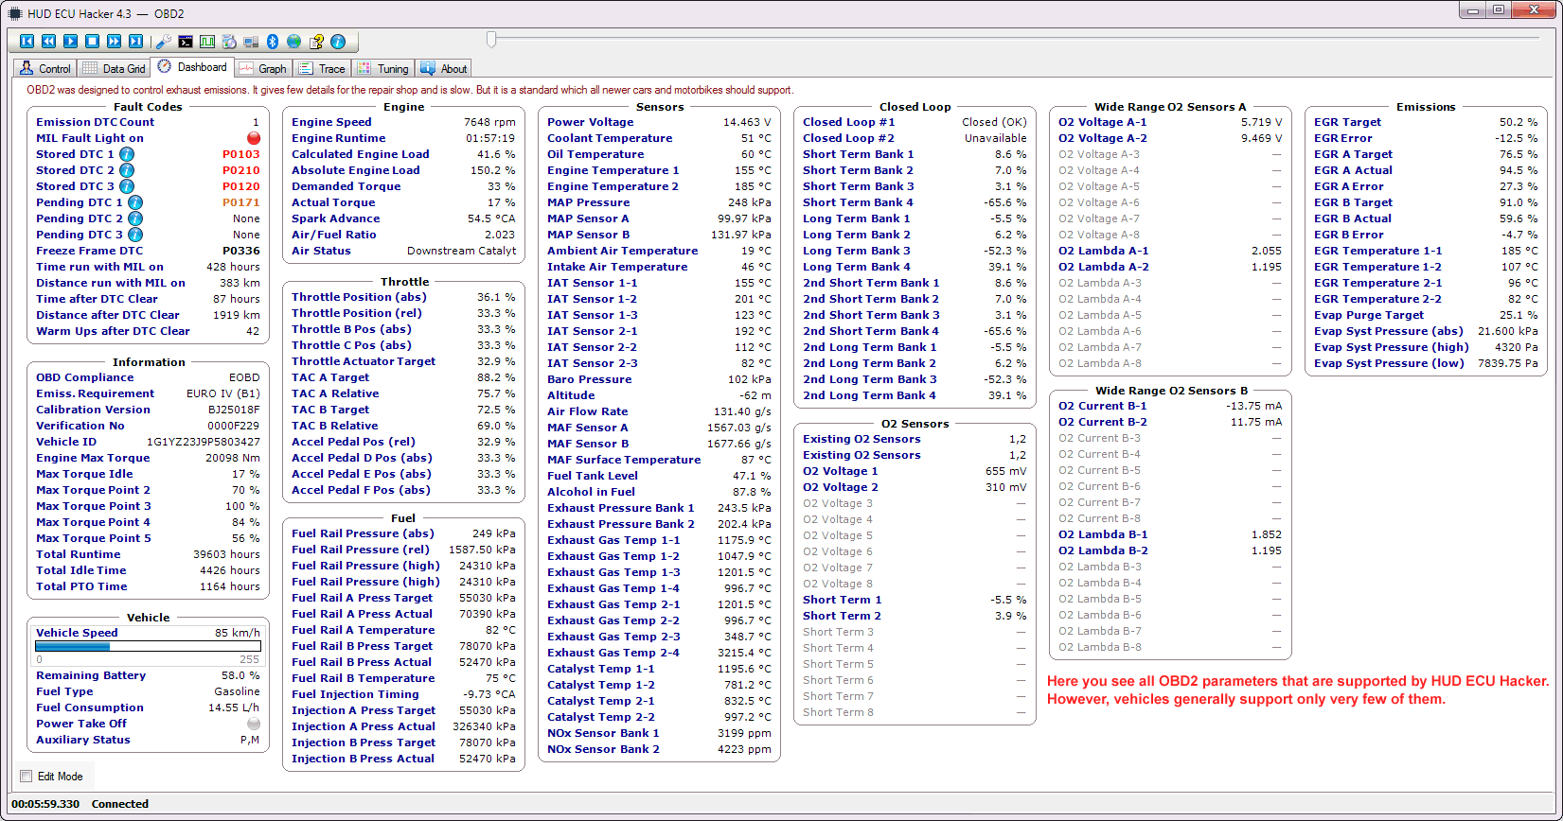Click the disc/backup toolbar icon

(229, 42)
